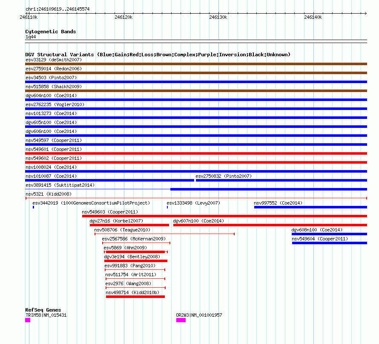Click the nsv549604 blue bar
Viewport: 379px width, 344px height.
330,243
